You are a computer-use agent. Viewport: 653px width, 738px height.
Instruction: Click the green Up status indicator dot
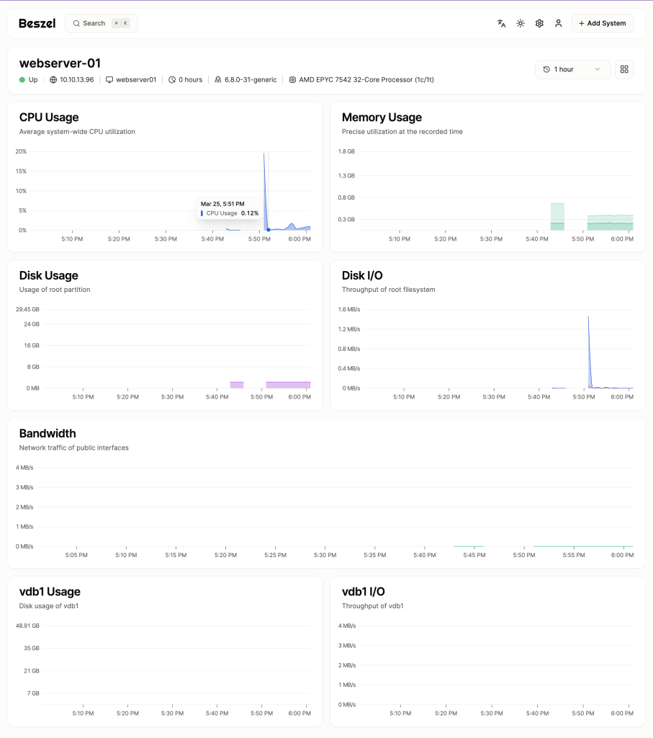coord(22,80)
